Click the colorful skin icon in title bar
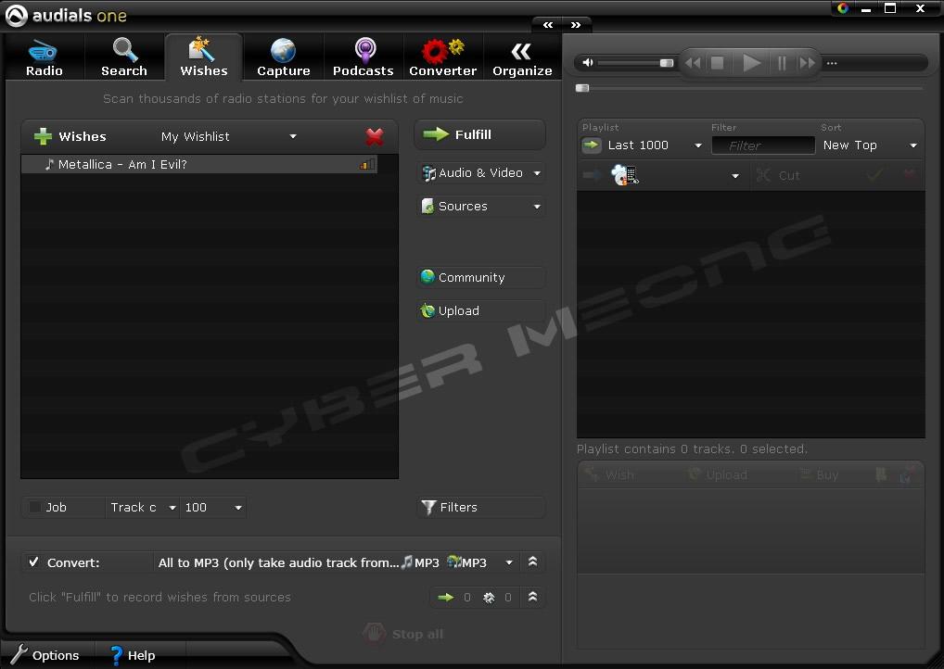This screenshot has width=944, height=669. pyautogui.click(x=843, y=7)
